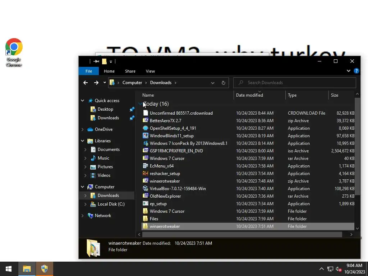368x276 pixels.
Task: Click Downloads in the address breadcrumb
Action: [x=161, y=83]
